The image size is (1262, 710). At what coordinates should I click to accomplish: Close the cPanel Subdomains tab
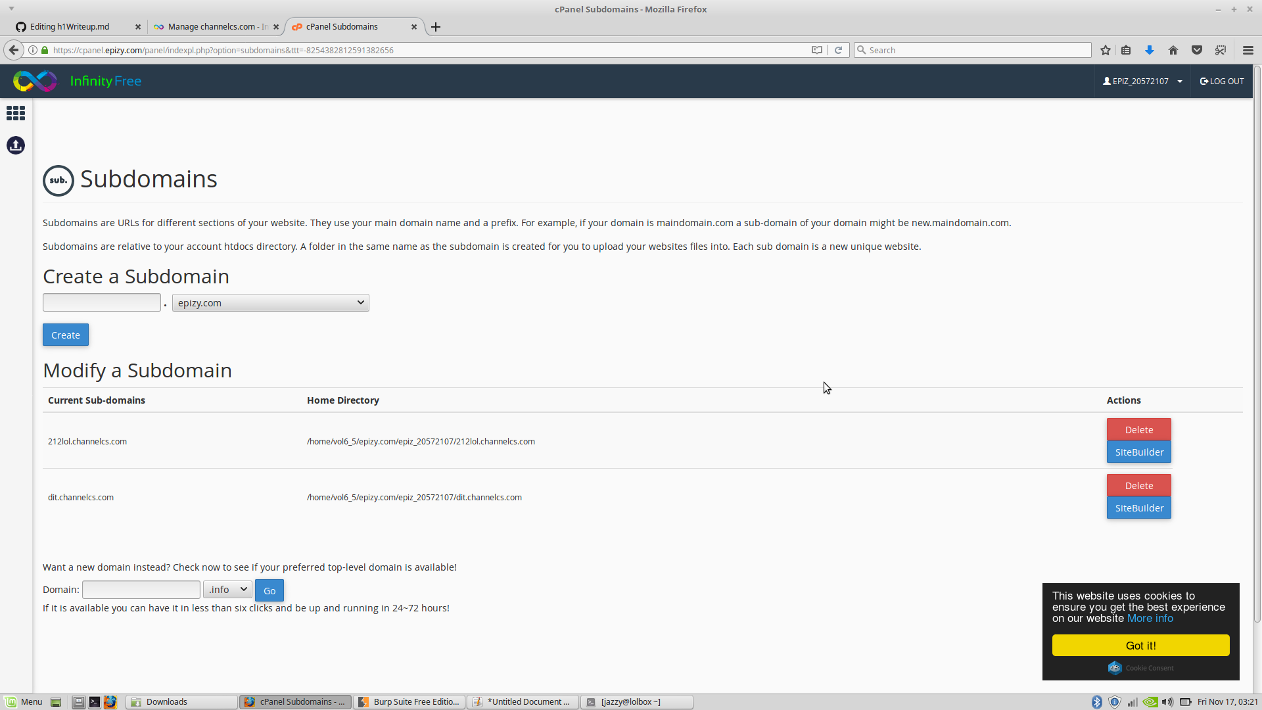pyautogui.click(x=414, y=27)
